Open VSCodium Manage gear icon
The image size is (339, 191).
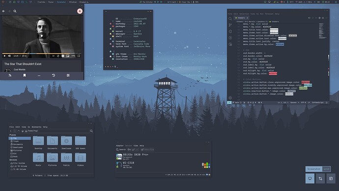coord(230,98)
